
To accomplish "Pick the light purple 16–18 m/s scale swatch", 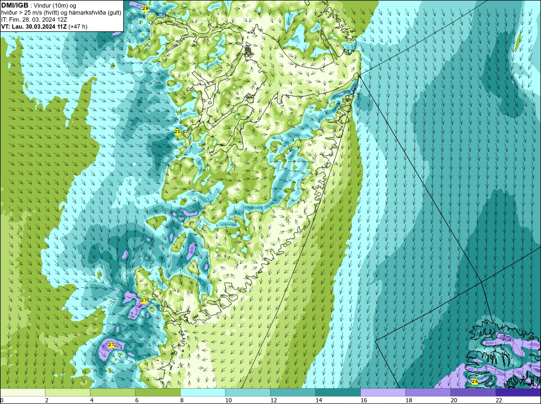I will 383,392.
